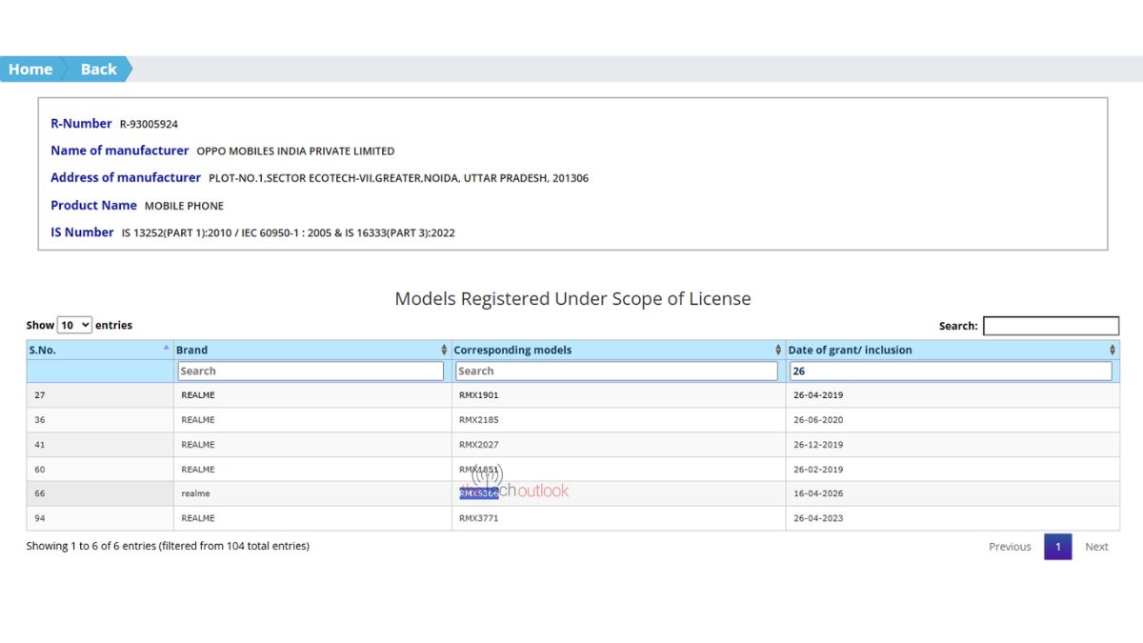Click the Corresponding models search field

(x=616, y=371)
